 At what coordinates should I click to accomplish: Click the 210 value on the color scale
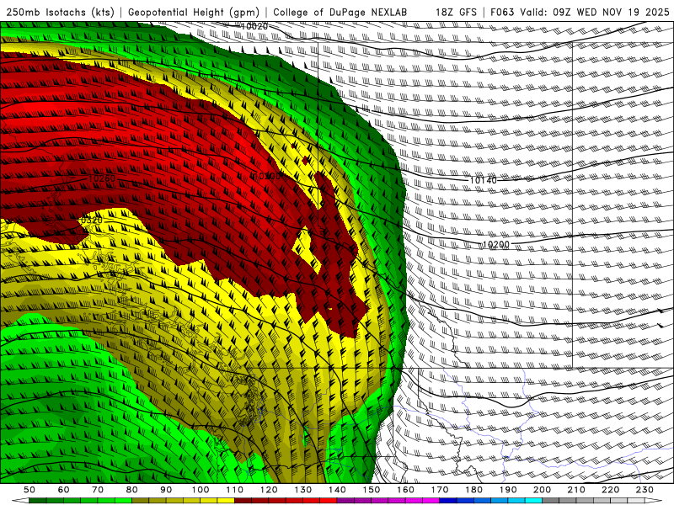click(576, 490)
